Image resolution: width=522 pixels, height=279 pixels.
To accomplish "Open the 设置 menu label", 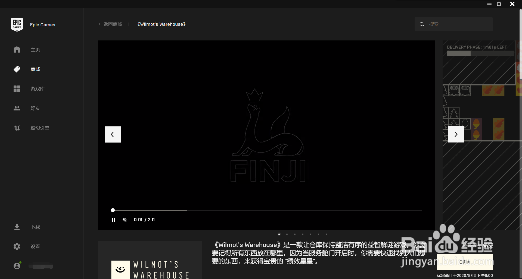I will [x=35, y=246].
